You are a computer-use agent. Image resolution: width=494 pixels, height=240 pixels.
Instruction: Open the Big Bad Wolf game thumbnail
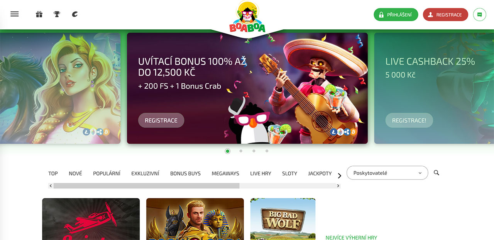tap(283, 219)
